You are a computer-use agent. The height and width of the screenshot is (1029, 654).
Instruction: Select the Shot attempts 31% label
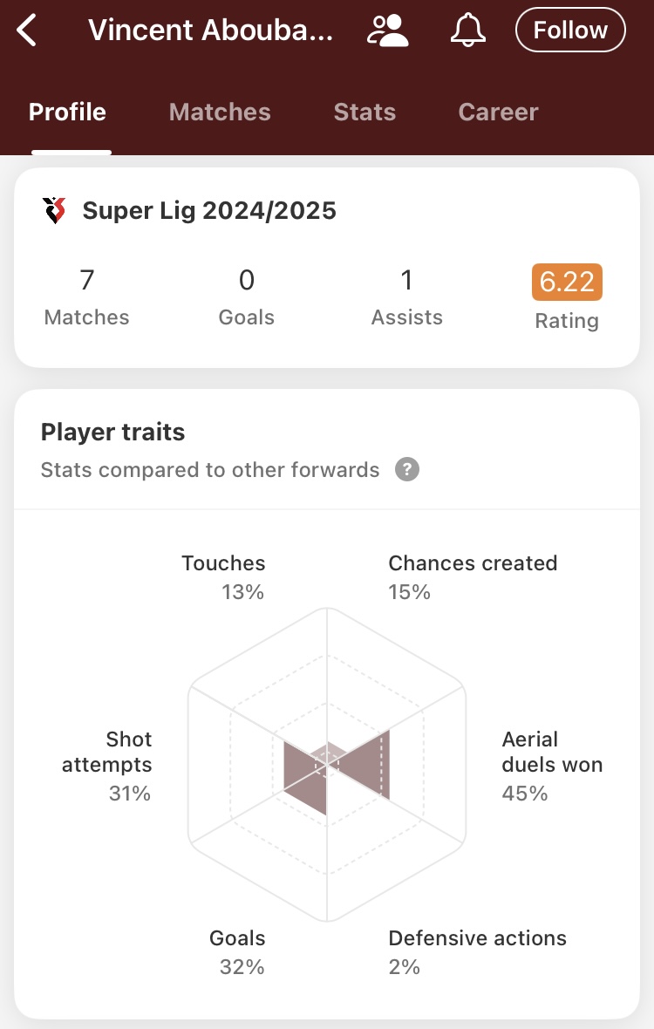(107, 765)
